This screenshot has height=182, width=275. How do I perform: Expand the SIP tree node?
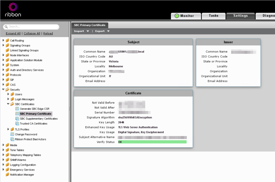3,80
